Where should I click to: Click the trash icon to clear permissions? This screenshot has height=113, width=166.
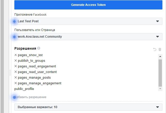[160, 49]
